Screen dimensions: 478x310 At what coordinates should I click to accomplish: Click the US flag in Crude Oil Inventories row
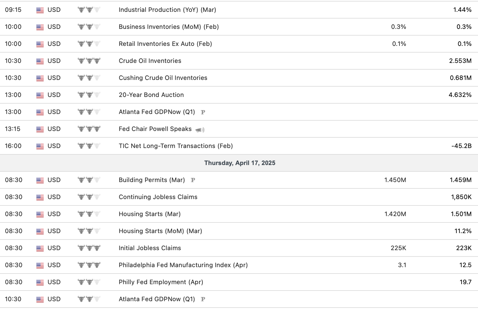click(40, 61)
